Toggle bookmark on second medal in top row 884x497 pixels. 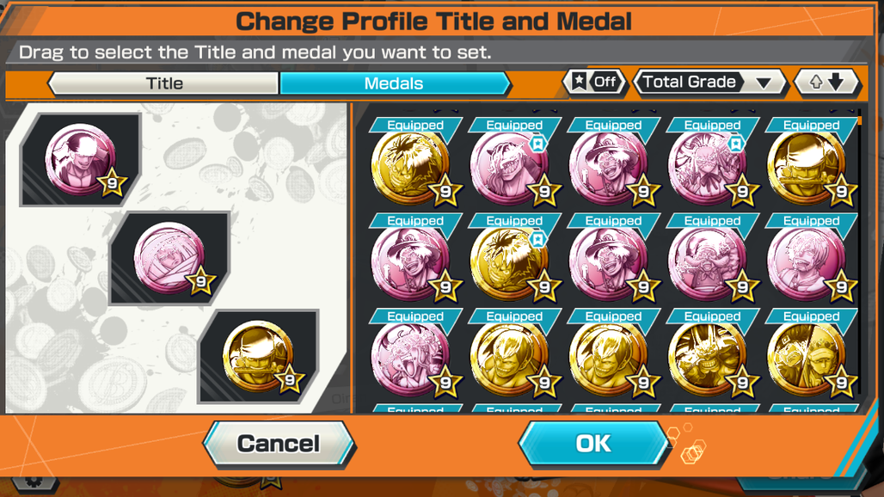537,144
